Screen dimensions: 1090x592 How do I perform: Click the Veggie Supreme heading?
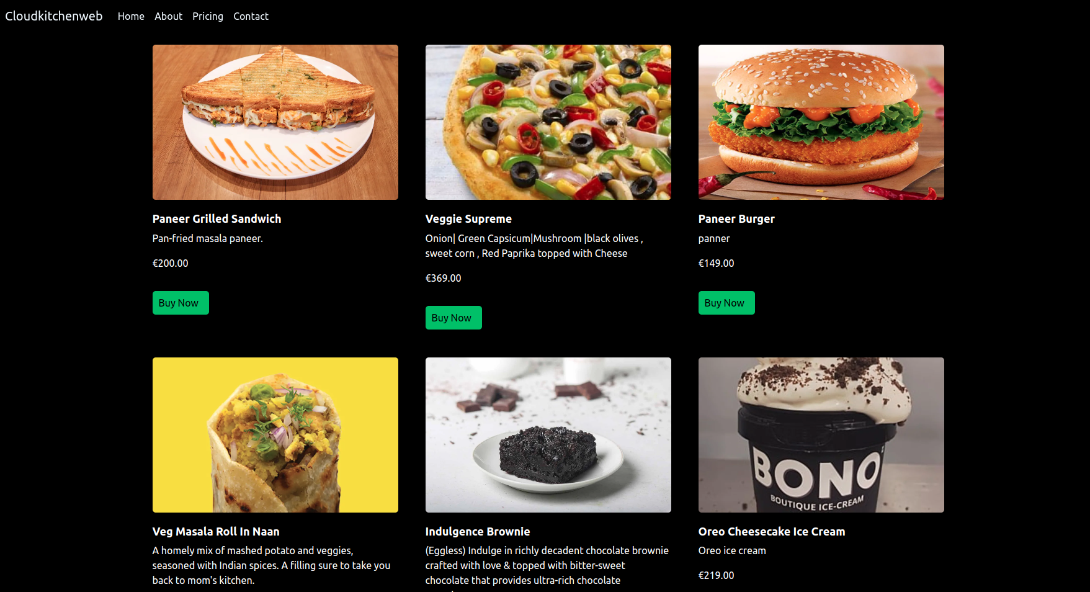(468, 218)
